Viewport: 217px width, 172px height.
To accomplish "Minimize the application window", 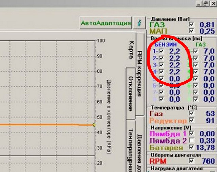I will pyautogui.click(x=199, y=3).
